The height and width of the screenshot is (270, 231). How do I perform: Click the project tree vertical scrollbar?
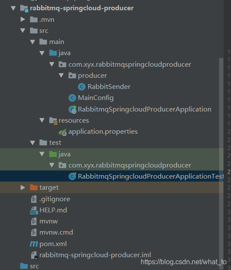[221, 164]
